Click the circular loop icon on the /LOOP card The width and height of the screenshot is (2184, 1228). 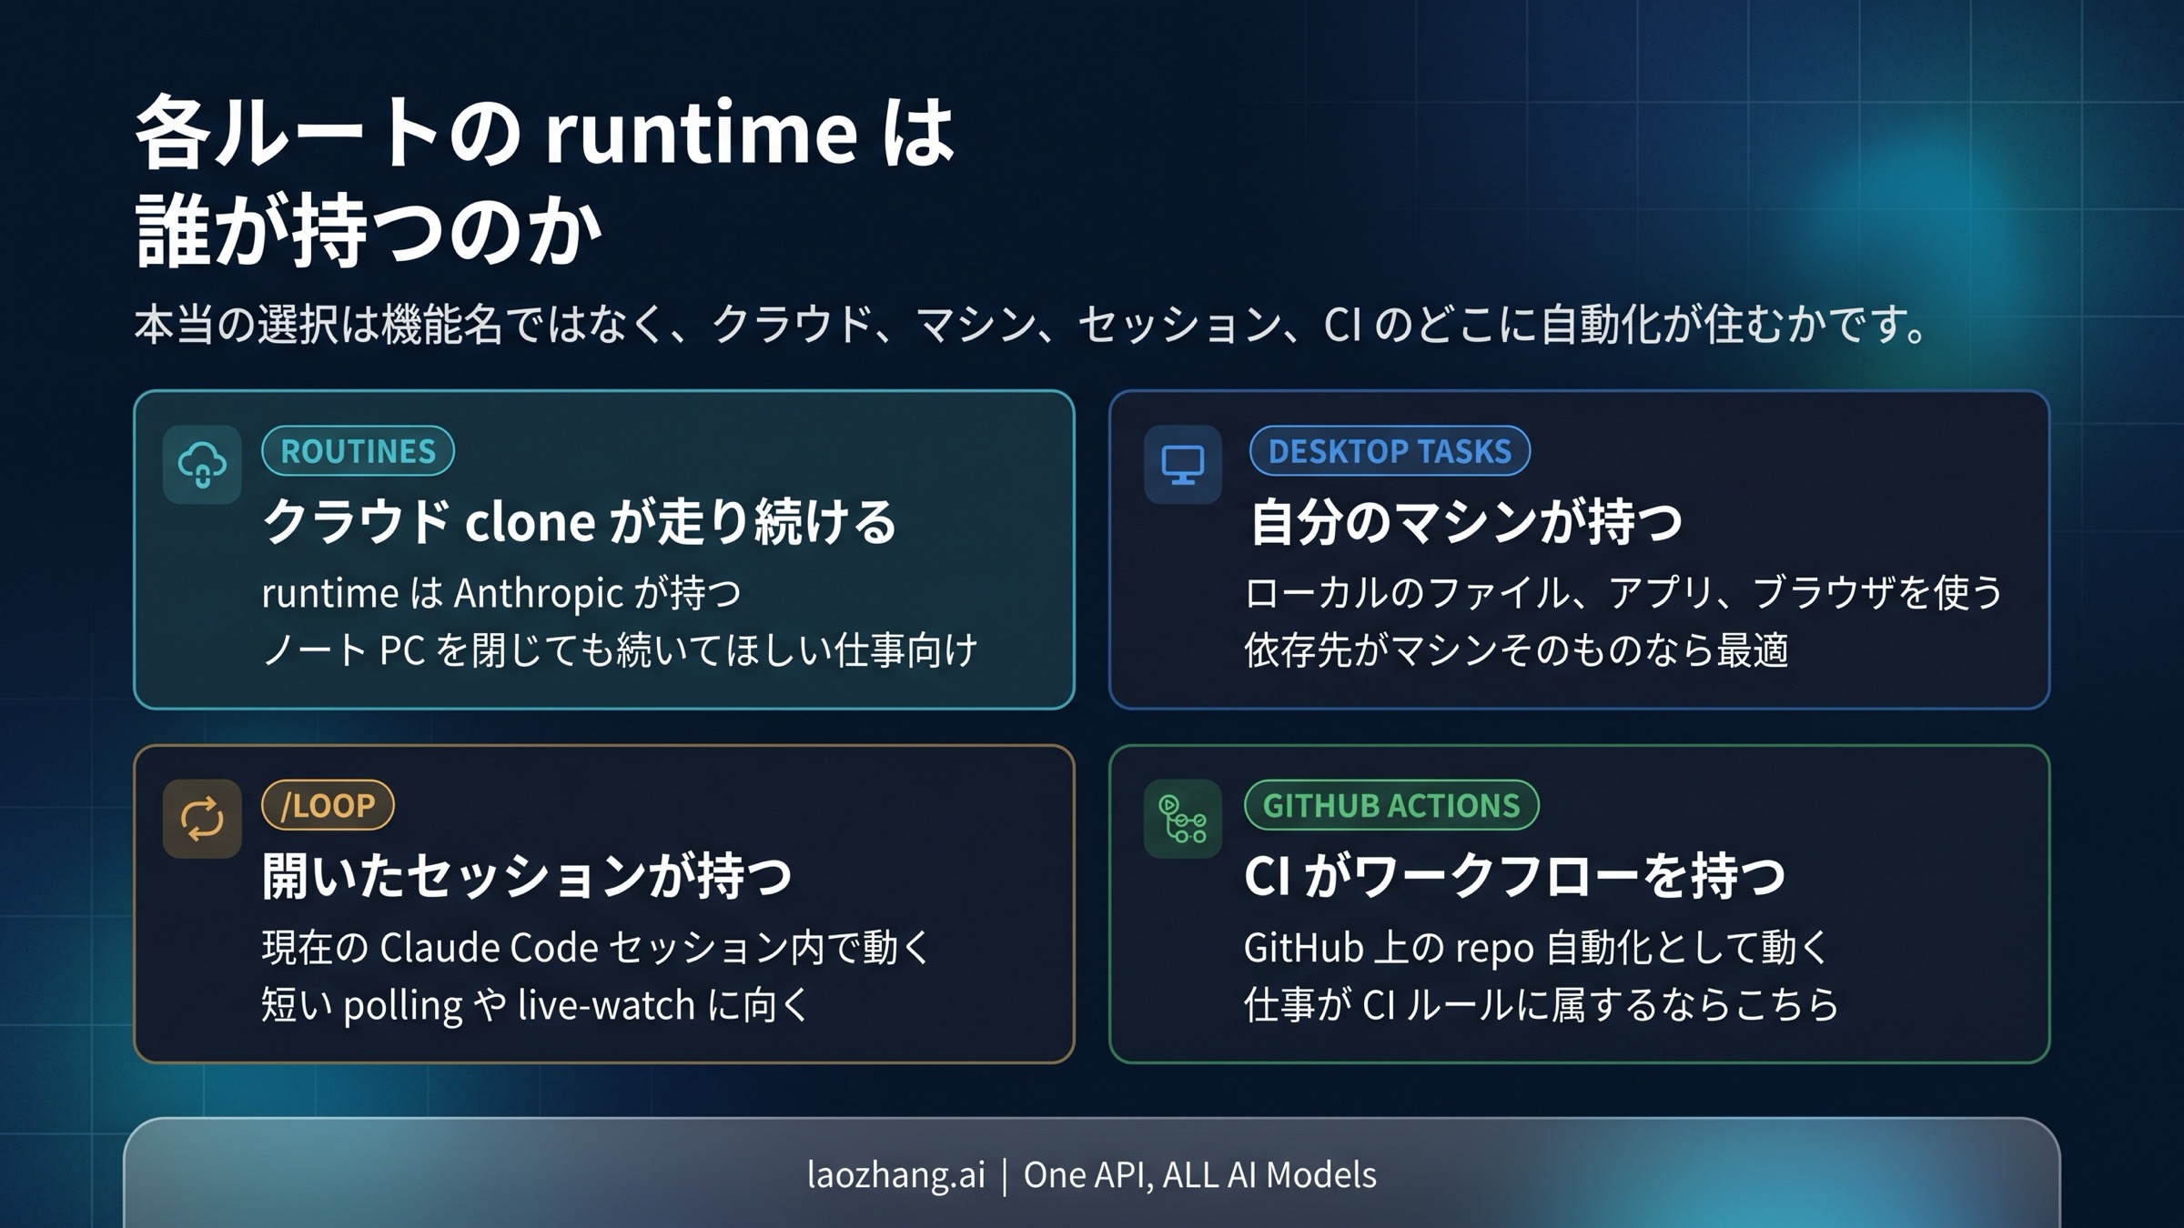tap(202, 819)
